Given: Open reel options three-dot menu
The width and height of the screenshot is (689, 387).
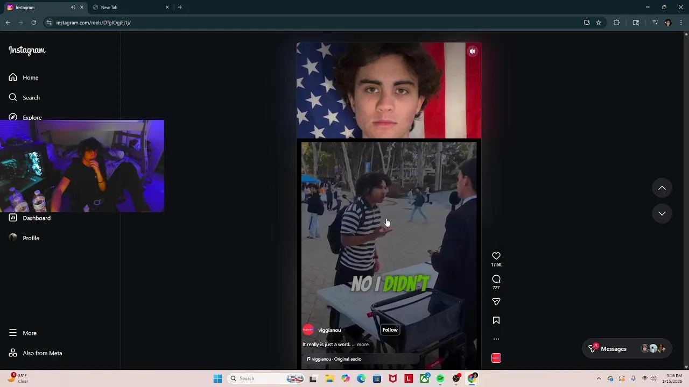Looking at the screenshot, I should pos(496,339).
